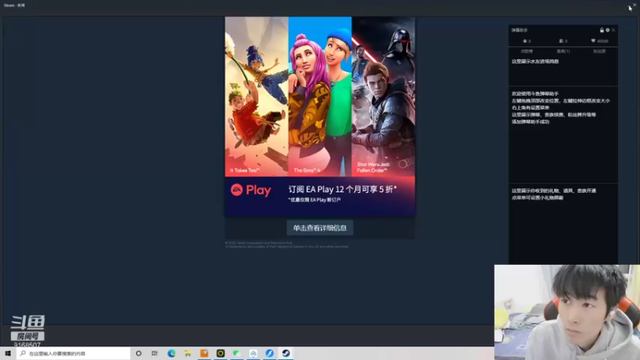Click the 这里展示水友进场消息 text
Image resolution: width=640 pixels, height=360 pixels.
tap(535, 62)
